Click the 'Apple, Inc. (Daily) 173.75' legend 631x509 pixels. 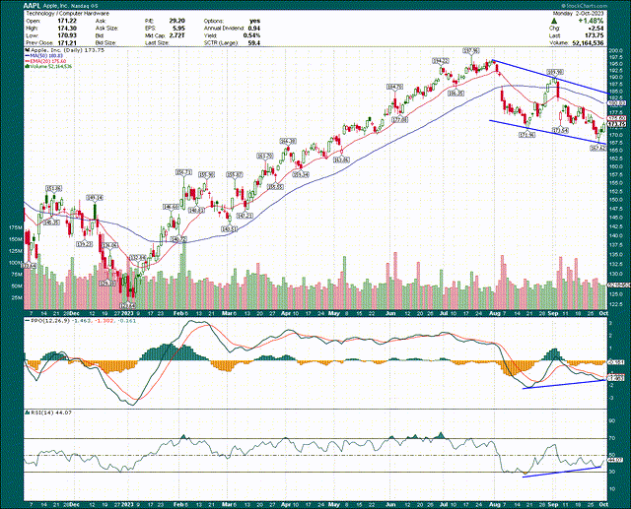point(67,50)
